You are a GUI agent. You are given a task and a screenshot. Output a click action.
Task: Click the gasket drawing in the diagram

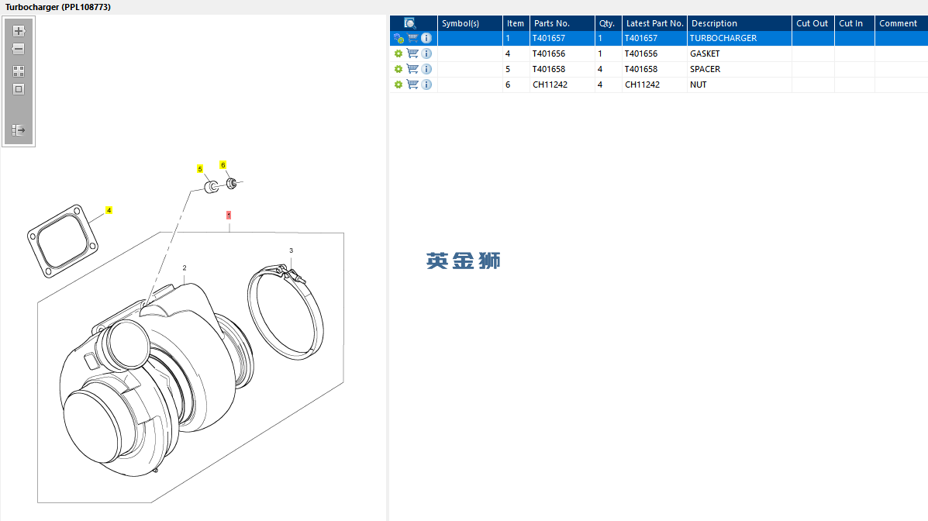coord(63,241)
